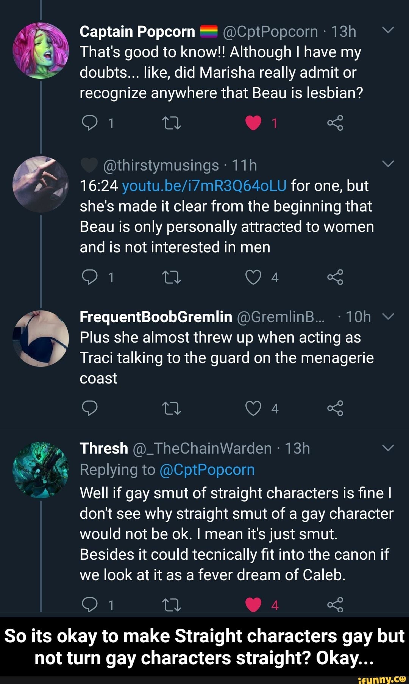Unlike Captain Popcorn's tweet

click(x=253, y=123)
